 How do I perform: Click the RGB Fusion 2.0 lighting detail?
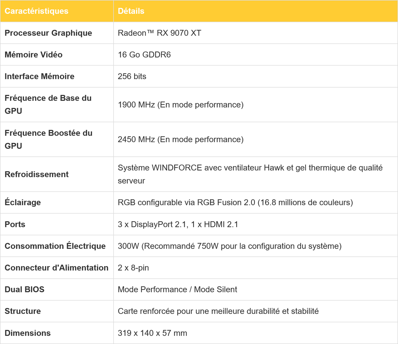click(235, 202)
